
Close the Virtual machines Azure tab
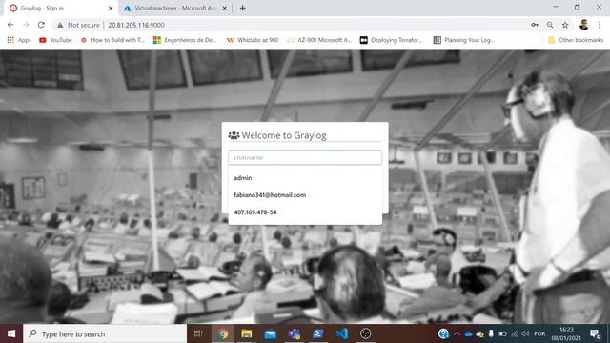coord(225,8)
